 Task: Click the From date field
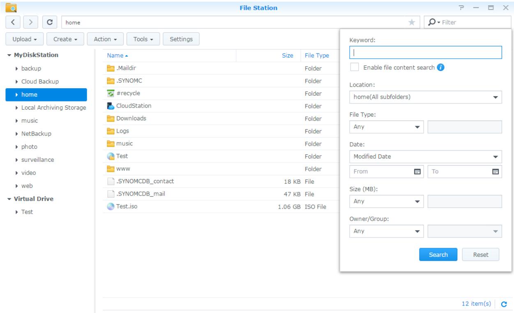(386, 171)
